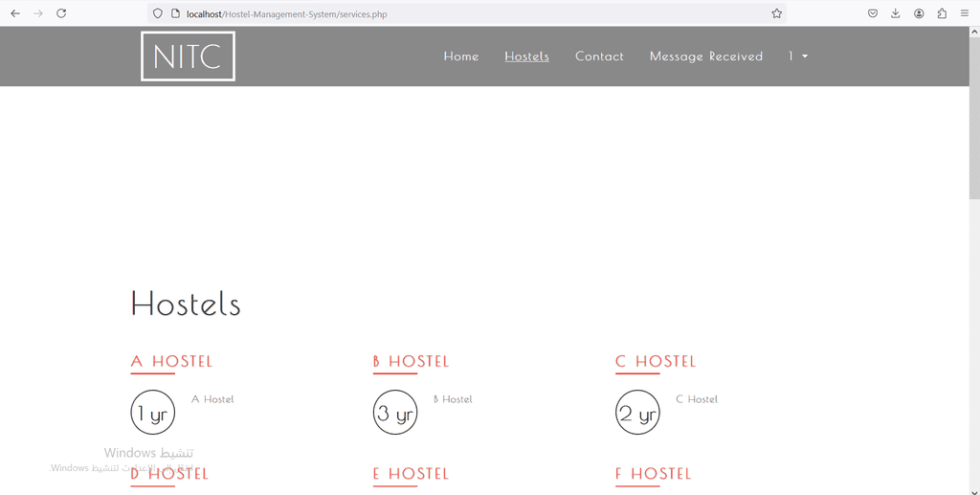Screen dimensions: 980x495
Task: Open the Home nav link
Action: click(461, 56)
